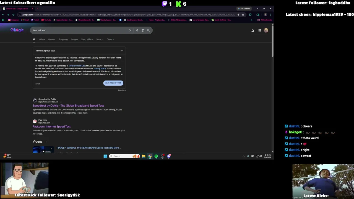
Task: Open Google Search Labs flask icon
Action: click(x=253, y=30)
